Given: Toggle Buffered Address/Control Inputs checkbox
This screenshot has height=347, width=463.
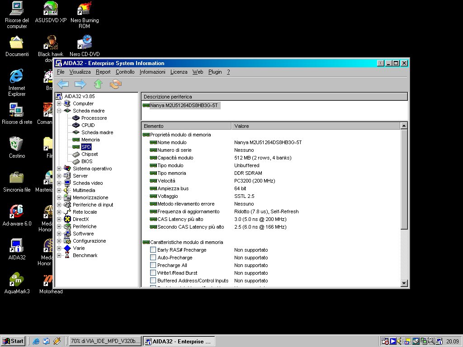Looking at the screenshot, I should [x=153, y=281].
